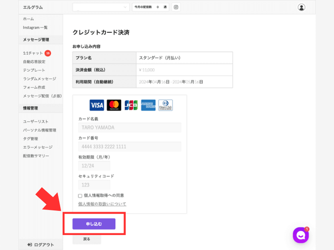This screenshot has height=250, width=334.
Task: Open the user profile avatar icon
Action: [301, 7]
